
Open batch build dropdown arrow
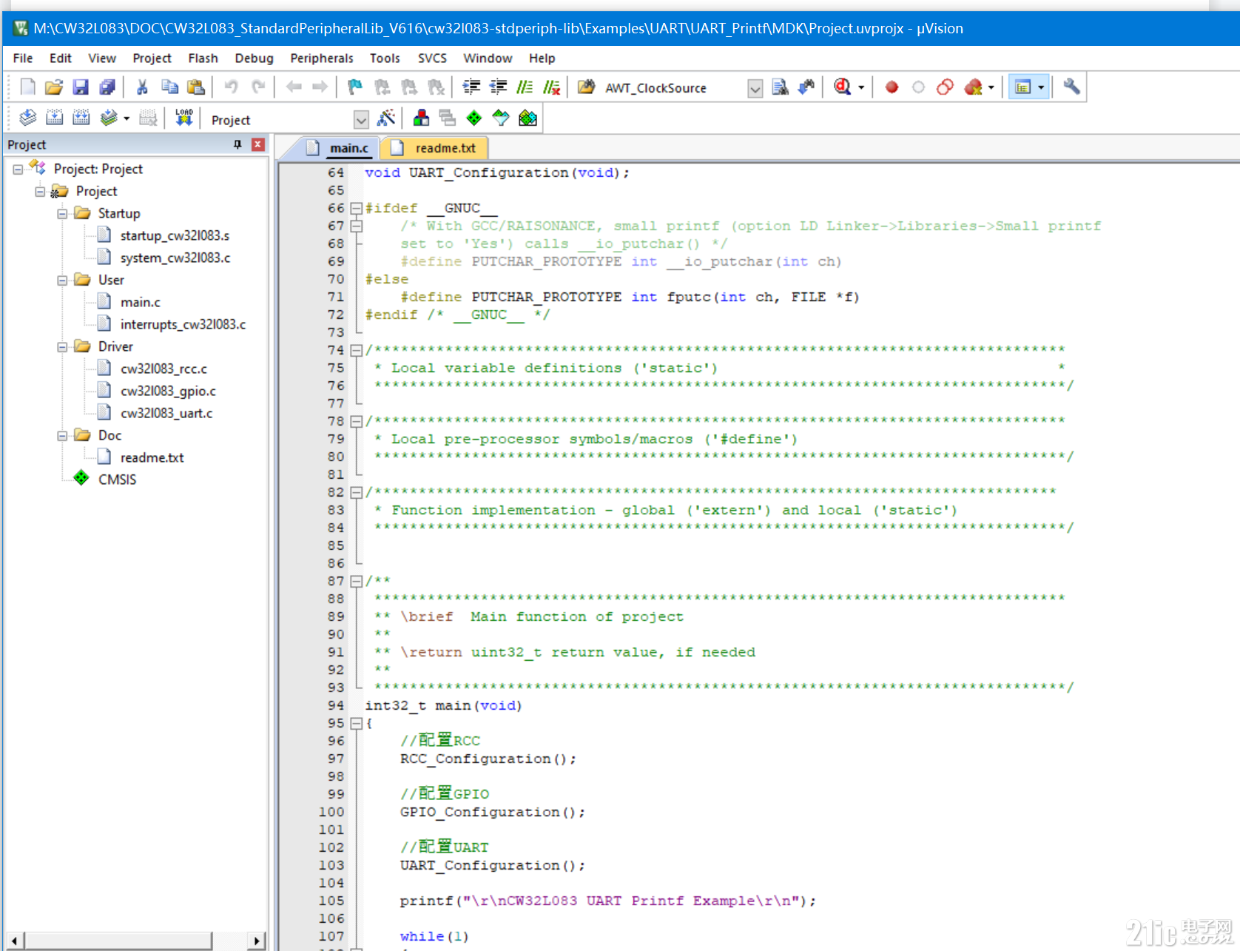(x=127, y=118)
